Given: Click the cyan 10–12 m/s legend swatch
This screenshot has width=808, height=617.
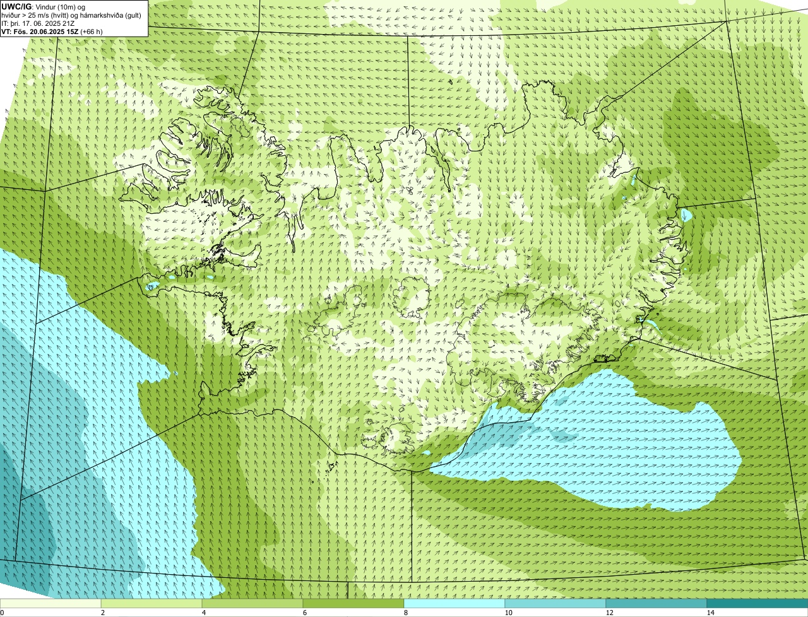Looking at the screenshot, I should click(x=555, y=604).
